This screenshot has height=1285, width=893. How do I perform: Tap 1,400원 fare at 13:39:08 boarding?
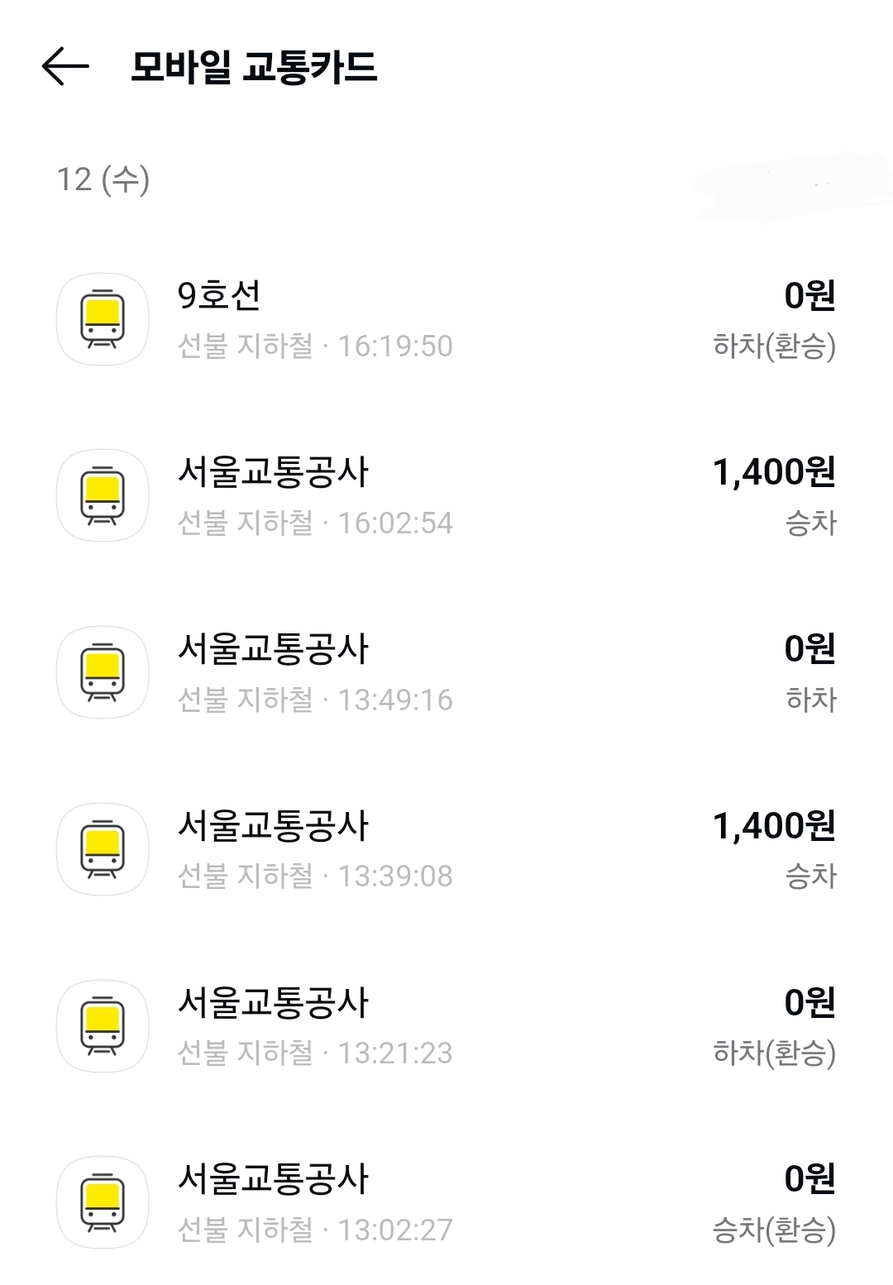pos(774,825)
